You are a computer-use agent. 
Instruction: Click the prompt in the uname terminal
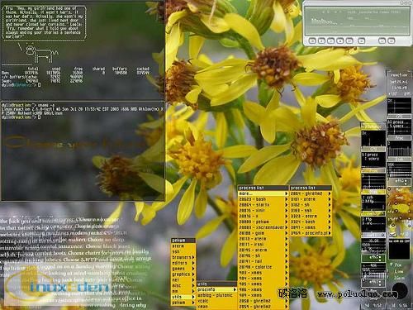(x=21, y=117)
